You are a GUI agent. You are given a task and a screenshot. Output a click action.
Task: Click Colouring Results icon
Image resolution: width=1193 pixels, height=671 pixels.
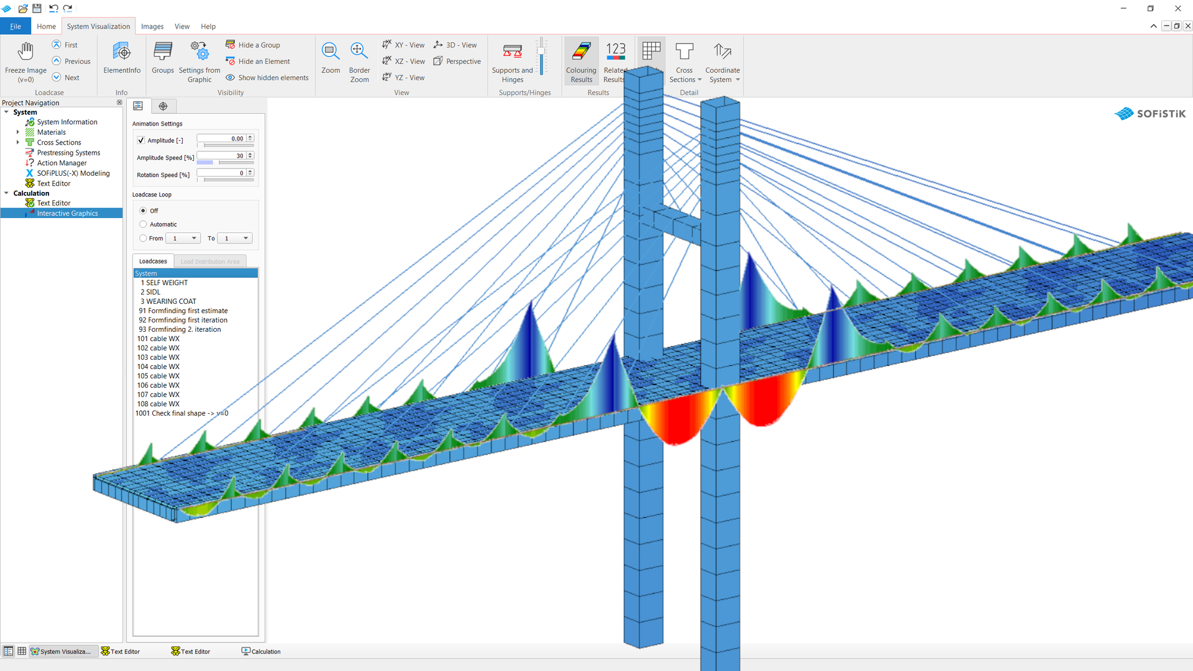click(x=581, y=52)
